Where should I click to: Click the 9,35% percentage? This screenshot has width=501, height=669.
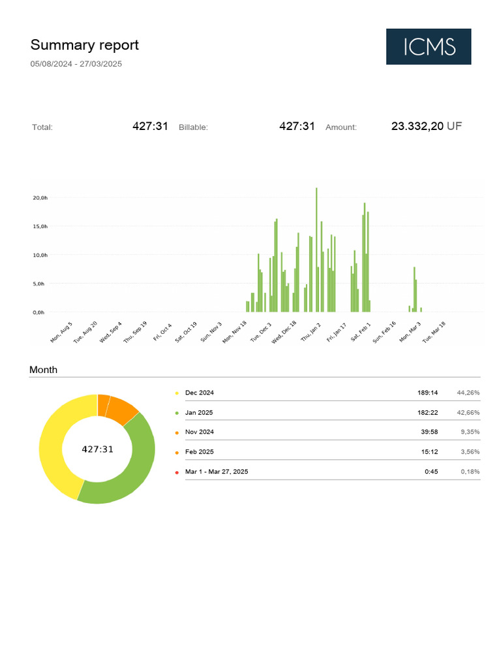point(470,432)
